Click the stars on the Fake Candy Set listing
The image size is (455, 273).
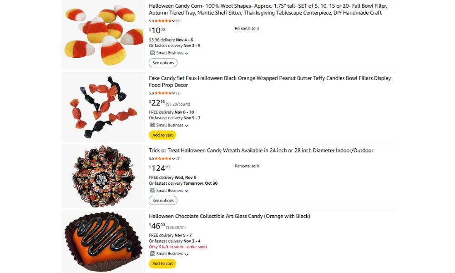pyautogui.click(x=162, y=93)
